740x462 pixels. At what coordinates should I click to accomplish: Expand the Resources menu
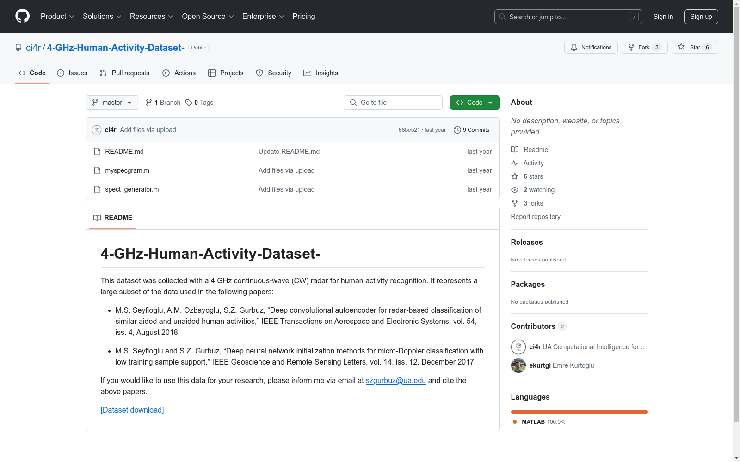click(152, 16)
